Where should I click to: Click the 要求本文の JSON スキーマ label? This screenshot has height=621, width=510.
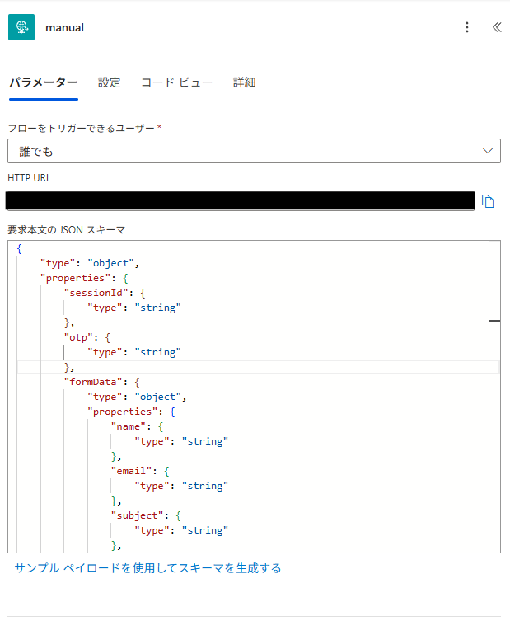pos(67,230)
